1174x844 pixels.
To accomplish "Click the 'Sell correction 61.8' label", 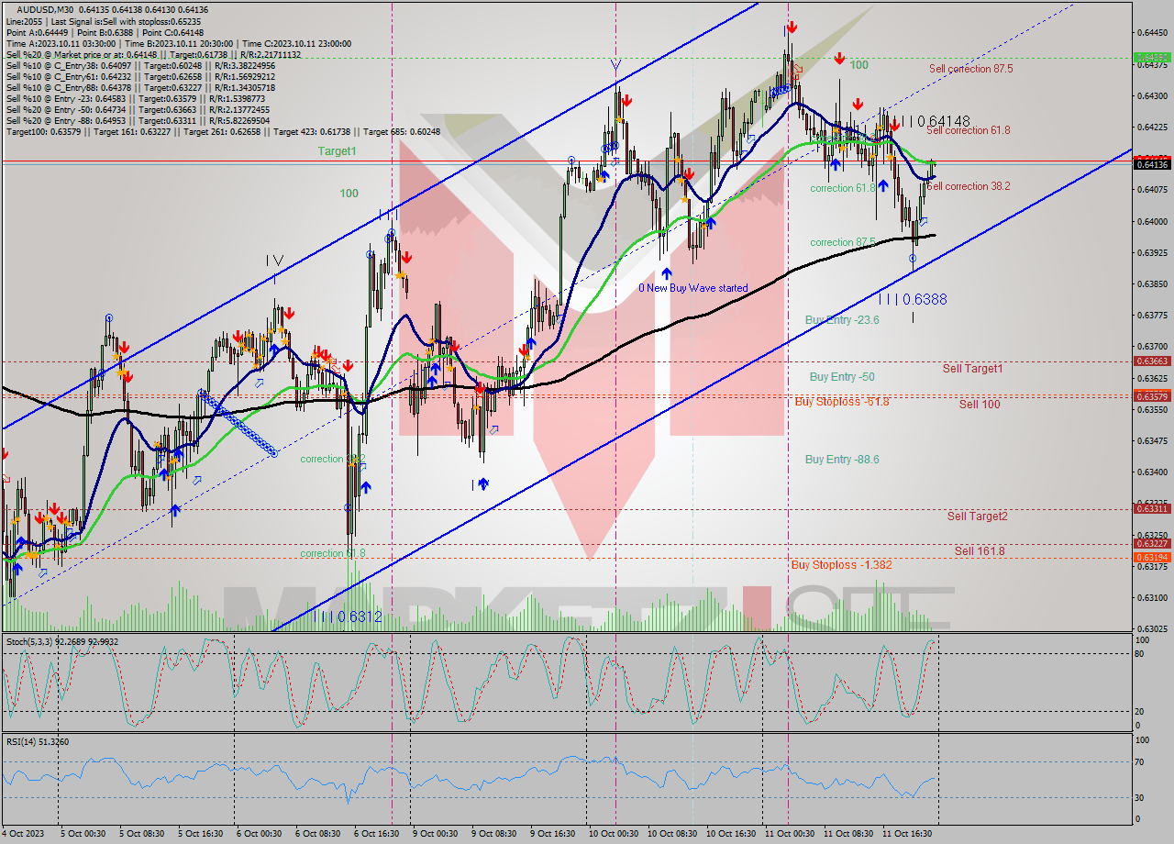I will pos(969,130).
